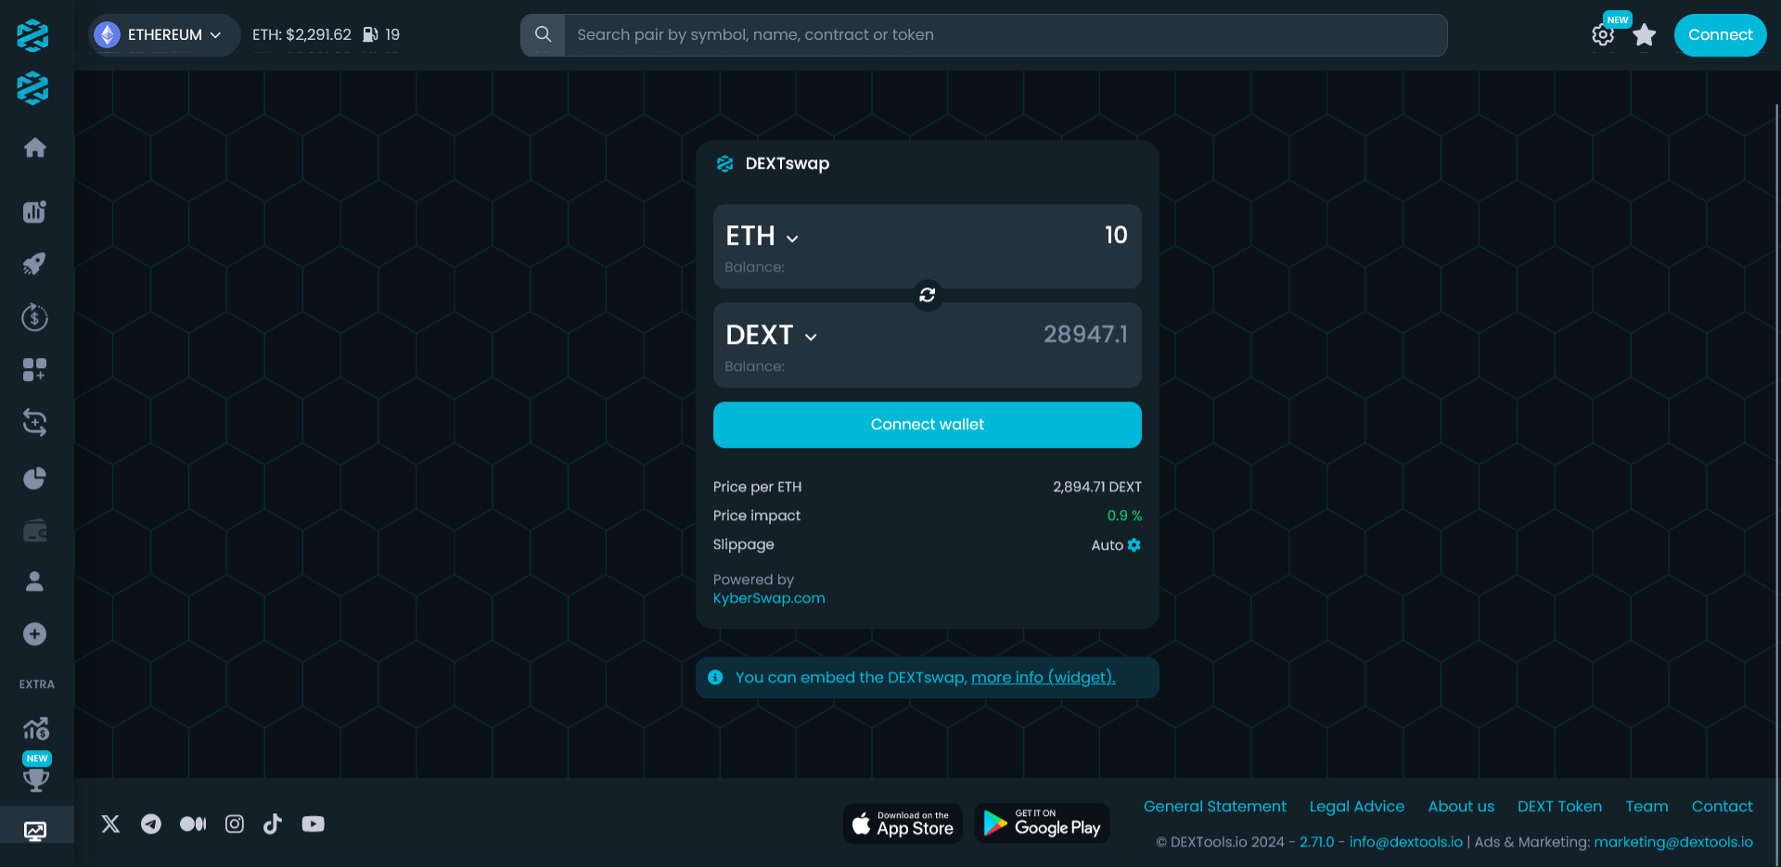The image size is (1781, 867).
Task: Click the ETH: $2,291.62 price text
Action: 301,34
